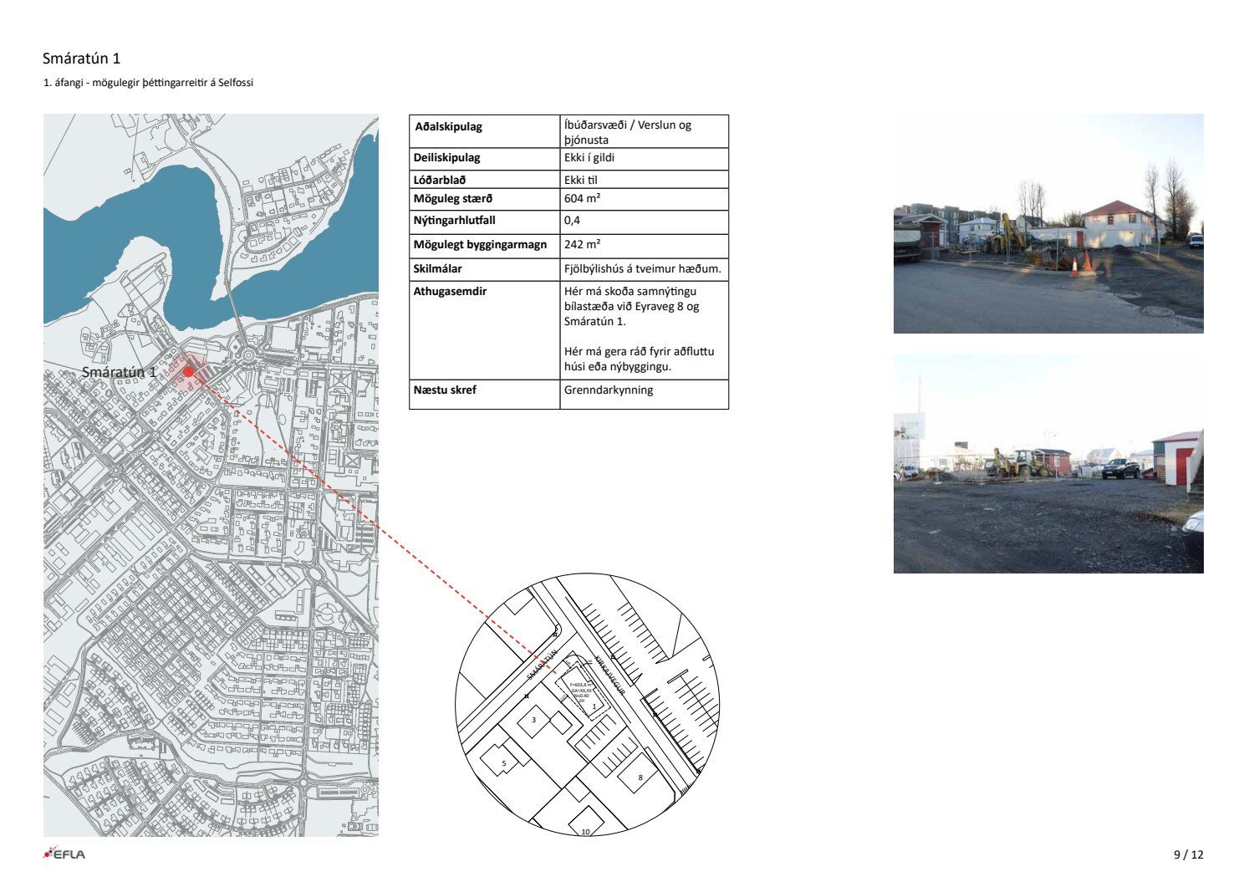Open the top construction site photo

pyautogui.click(x=1048, y=223)
